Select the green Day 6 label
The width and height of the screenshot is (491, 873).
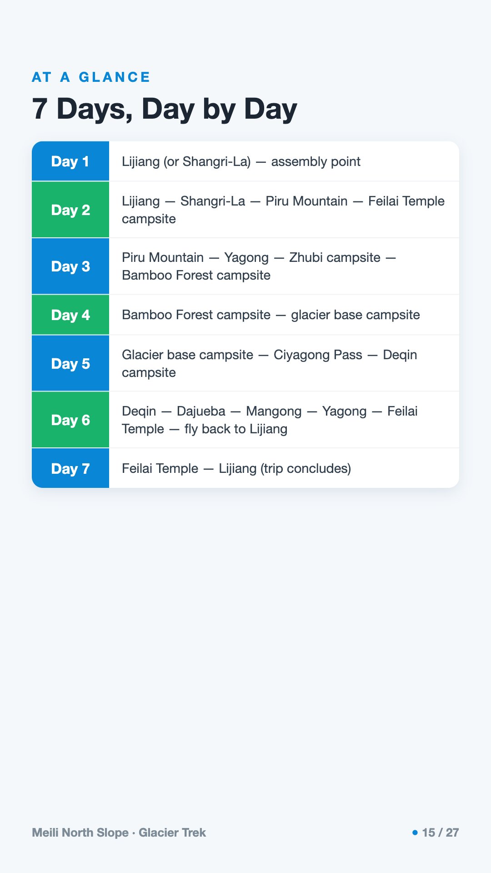pos(70,420)
